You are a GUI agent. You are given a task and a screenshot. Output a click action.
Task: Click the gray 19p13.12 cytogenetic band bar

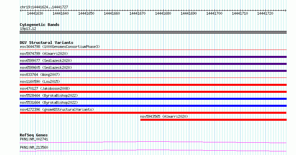coord(153,32)
